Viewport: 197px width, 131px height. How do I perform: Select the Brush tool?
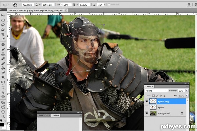(3, 49)
